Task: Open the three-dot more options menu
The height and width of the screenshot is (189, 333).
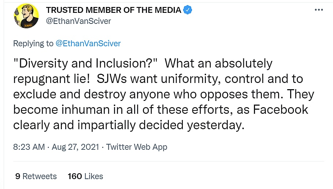Action: pyautogui.click(x=319, y=10)
